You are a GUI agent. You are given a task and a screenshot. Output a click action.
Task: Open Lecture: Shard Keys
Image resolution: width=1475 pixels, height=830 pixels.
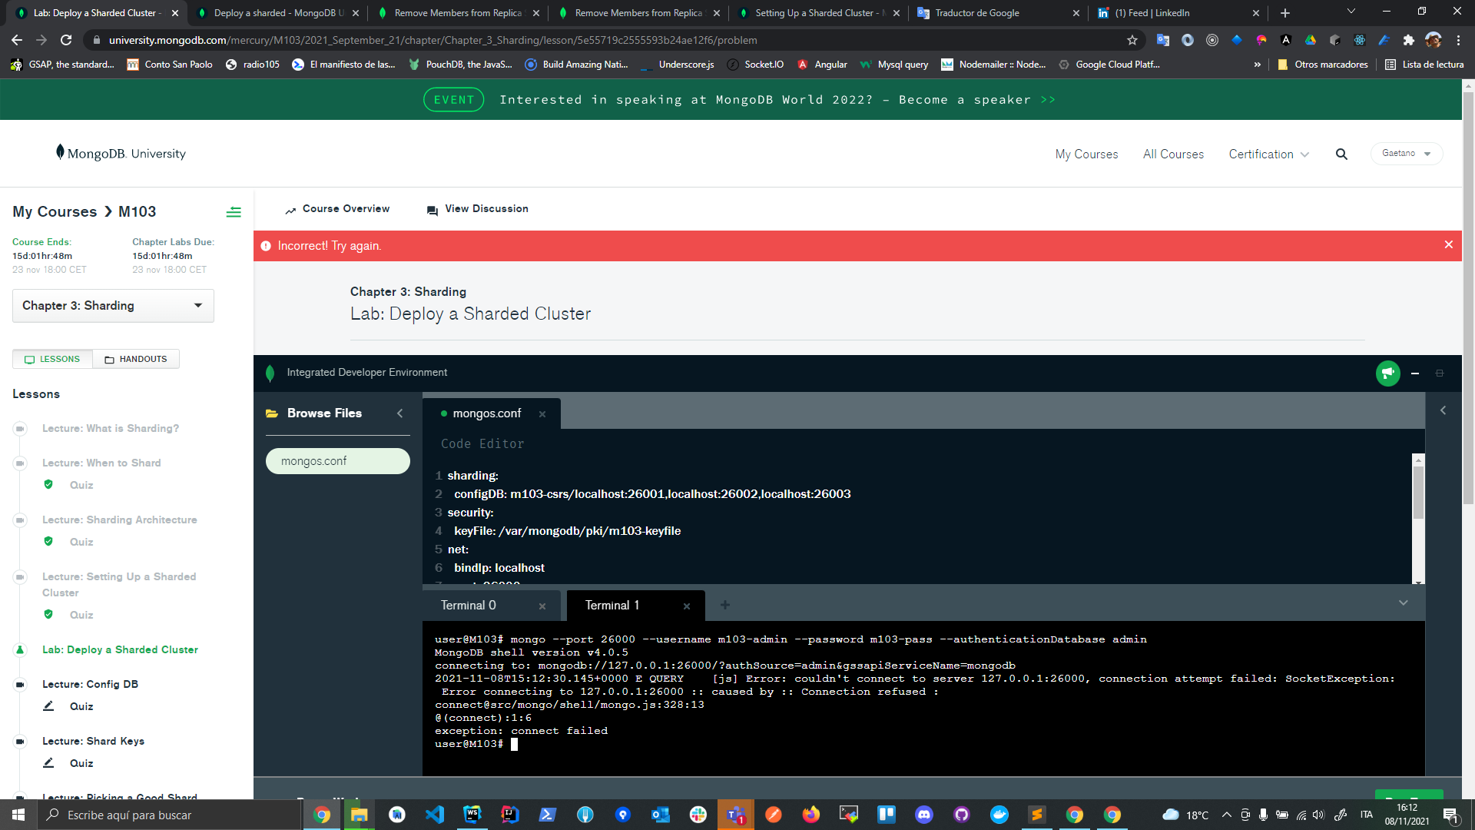pos(93,742)
